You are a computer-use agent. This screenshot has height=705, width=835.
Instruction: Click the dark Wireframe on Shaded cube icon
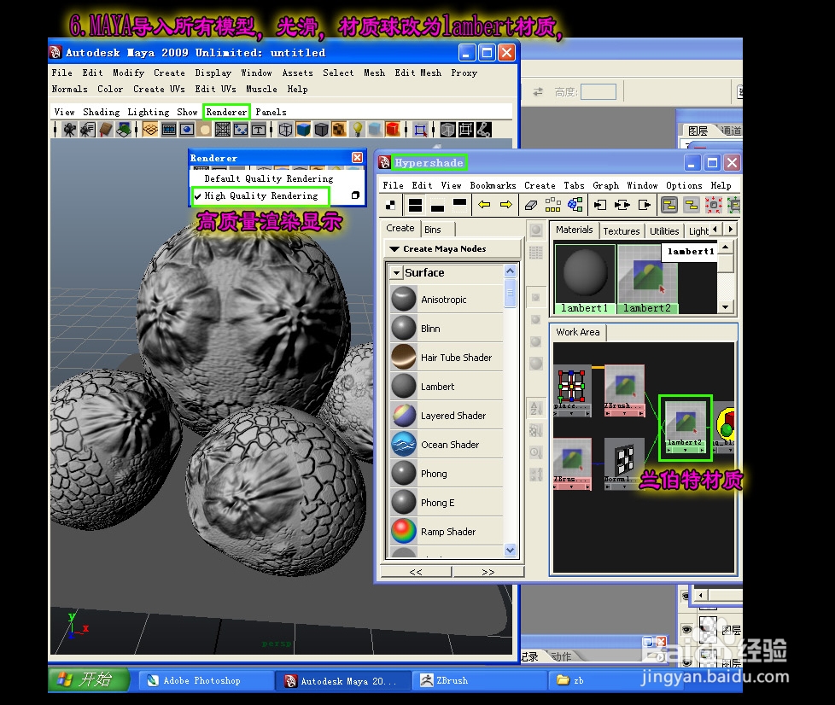pyautogui.click(x=322, y=130)
